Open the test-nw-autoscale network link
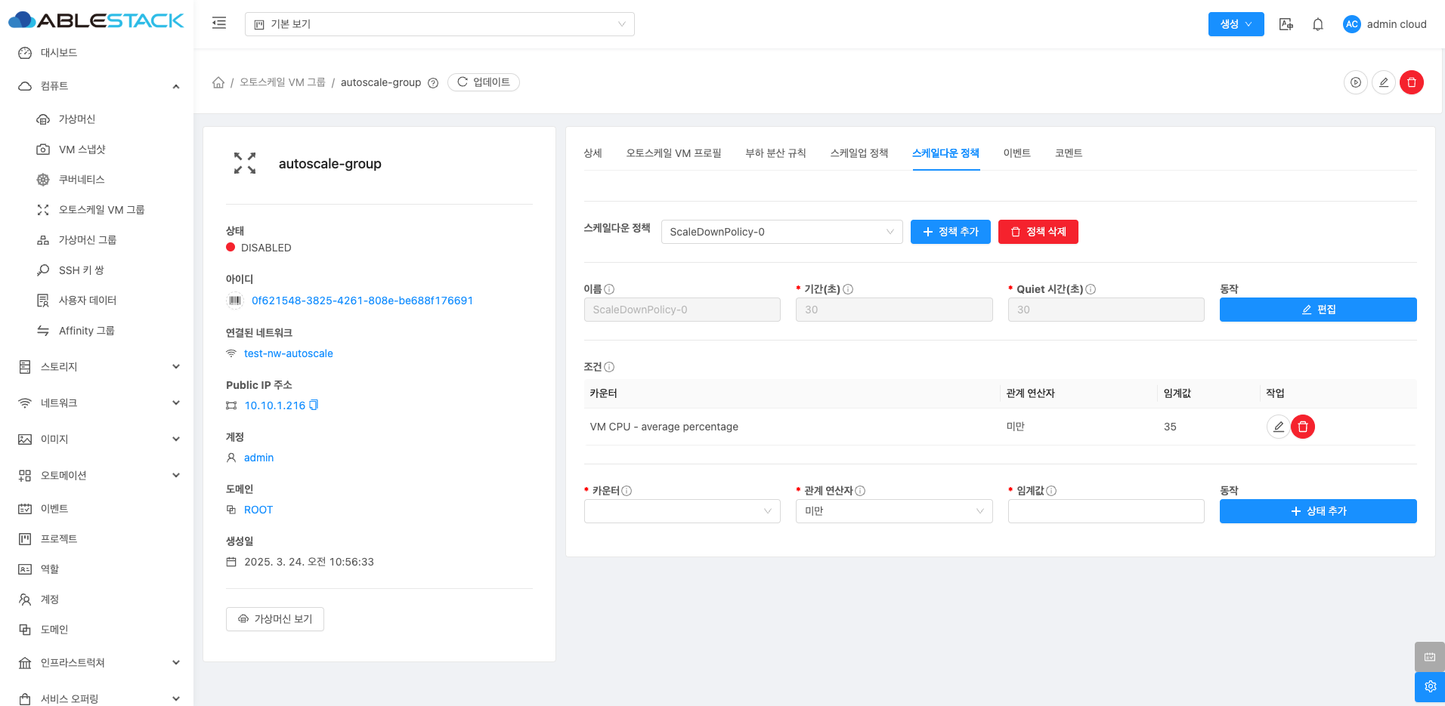Screen dimensions: 1445x706 [x=288, y=353]
